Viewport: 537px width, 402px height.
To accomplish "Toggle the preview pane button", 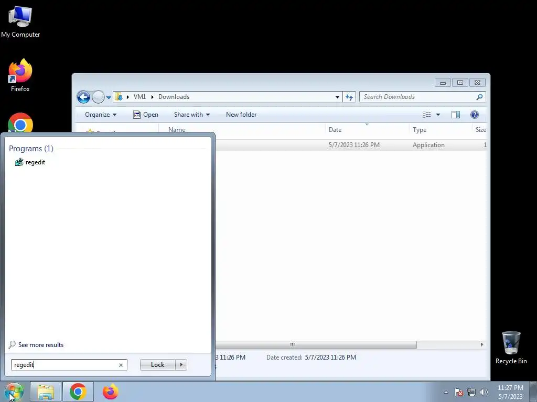I will coord(456,115).
